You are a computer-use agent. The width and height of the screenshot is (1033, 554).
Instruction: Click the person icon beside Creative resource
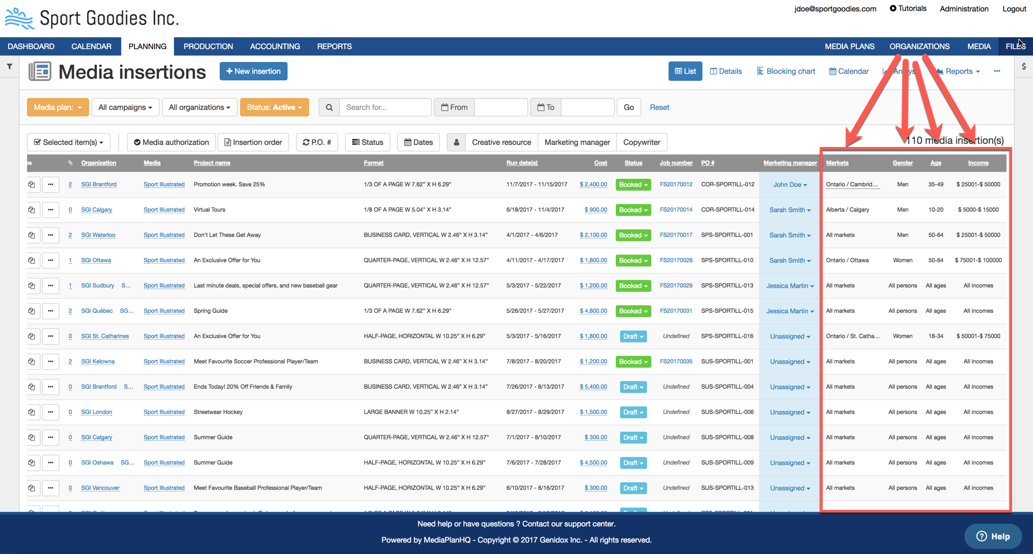[456, 142]
